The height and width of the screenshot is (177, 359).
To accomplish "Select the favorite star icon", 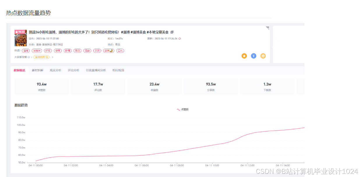I will [x=244, y=56].
